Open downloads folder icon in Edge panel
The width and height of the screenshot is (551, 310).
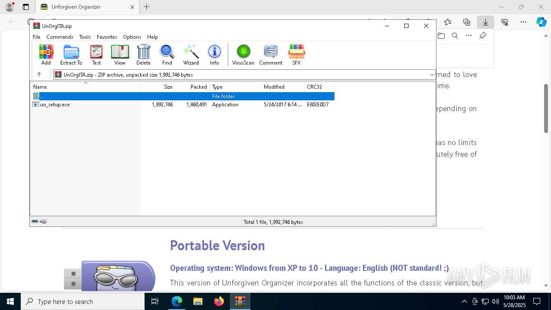441,36
